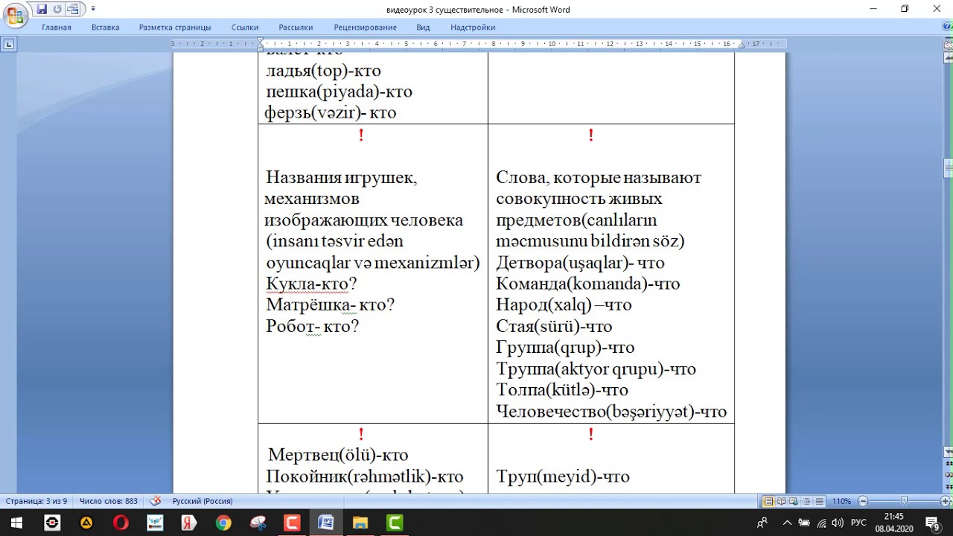Click the spelling check icon in status bar
The height and width of the screenshot is (536, 953).
[x=156, y=501]
